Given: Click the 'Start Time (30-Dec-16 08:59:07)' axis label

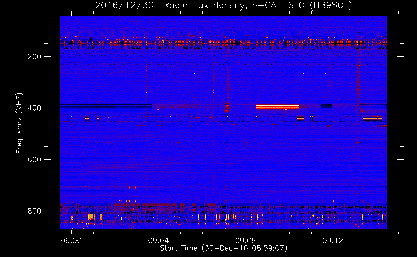Looking at the screenshot, I should point(223,248).
